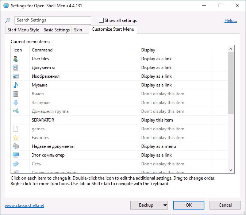Select the SEPARATOR command text
Screen dimensions: 246x215
[x=43, y=120]
